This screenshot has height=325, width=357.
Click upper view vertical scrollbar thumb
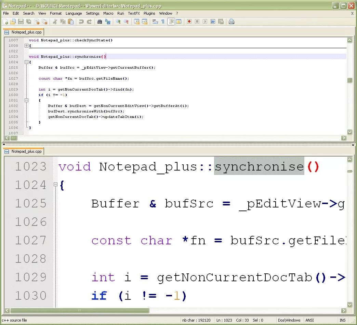tap(350, 80)
